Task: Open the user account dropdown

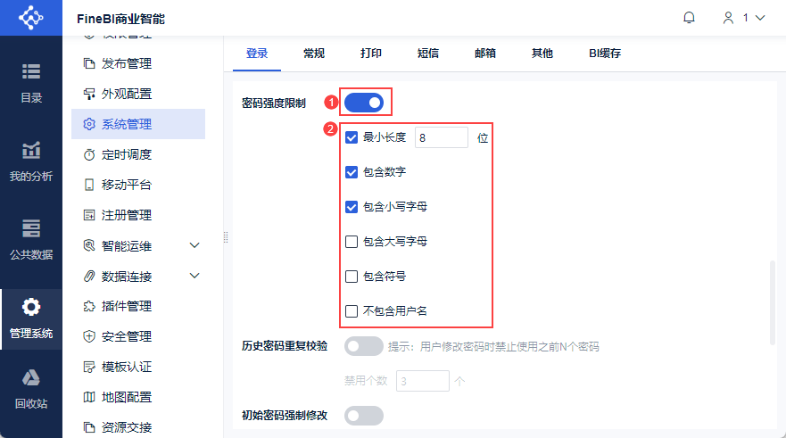Action: click(743, 18)
